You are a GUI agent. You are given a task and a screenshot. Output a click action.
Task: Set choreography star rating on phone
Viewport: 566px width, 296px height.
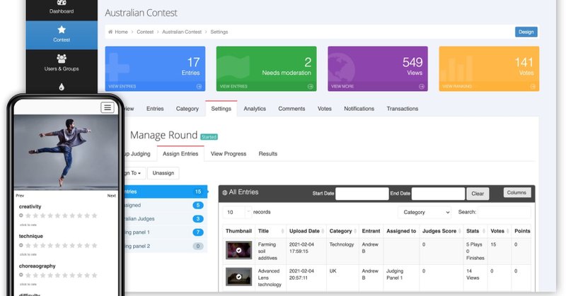pyautogui.click(x=61, y=275)
